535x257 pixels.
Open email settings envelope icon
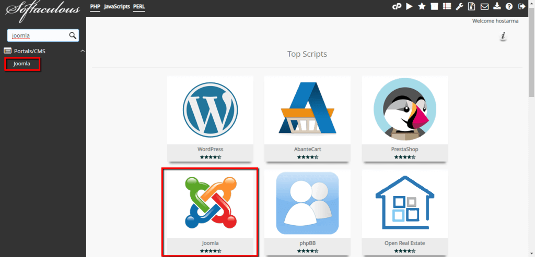click(x=484, y=6)
